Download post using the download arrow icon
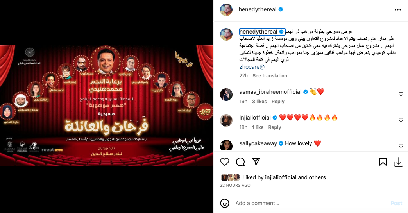The image size is (408, 213). (398, 162)
